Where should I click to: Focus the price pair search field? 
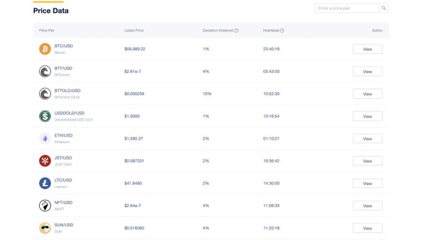[347, 8]
